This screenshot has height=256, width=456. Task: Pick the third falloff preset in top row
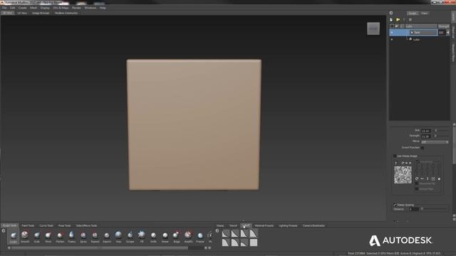click(x=244, y=233)
